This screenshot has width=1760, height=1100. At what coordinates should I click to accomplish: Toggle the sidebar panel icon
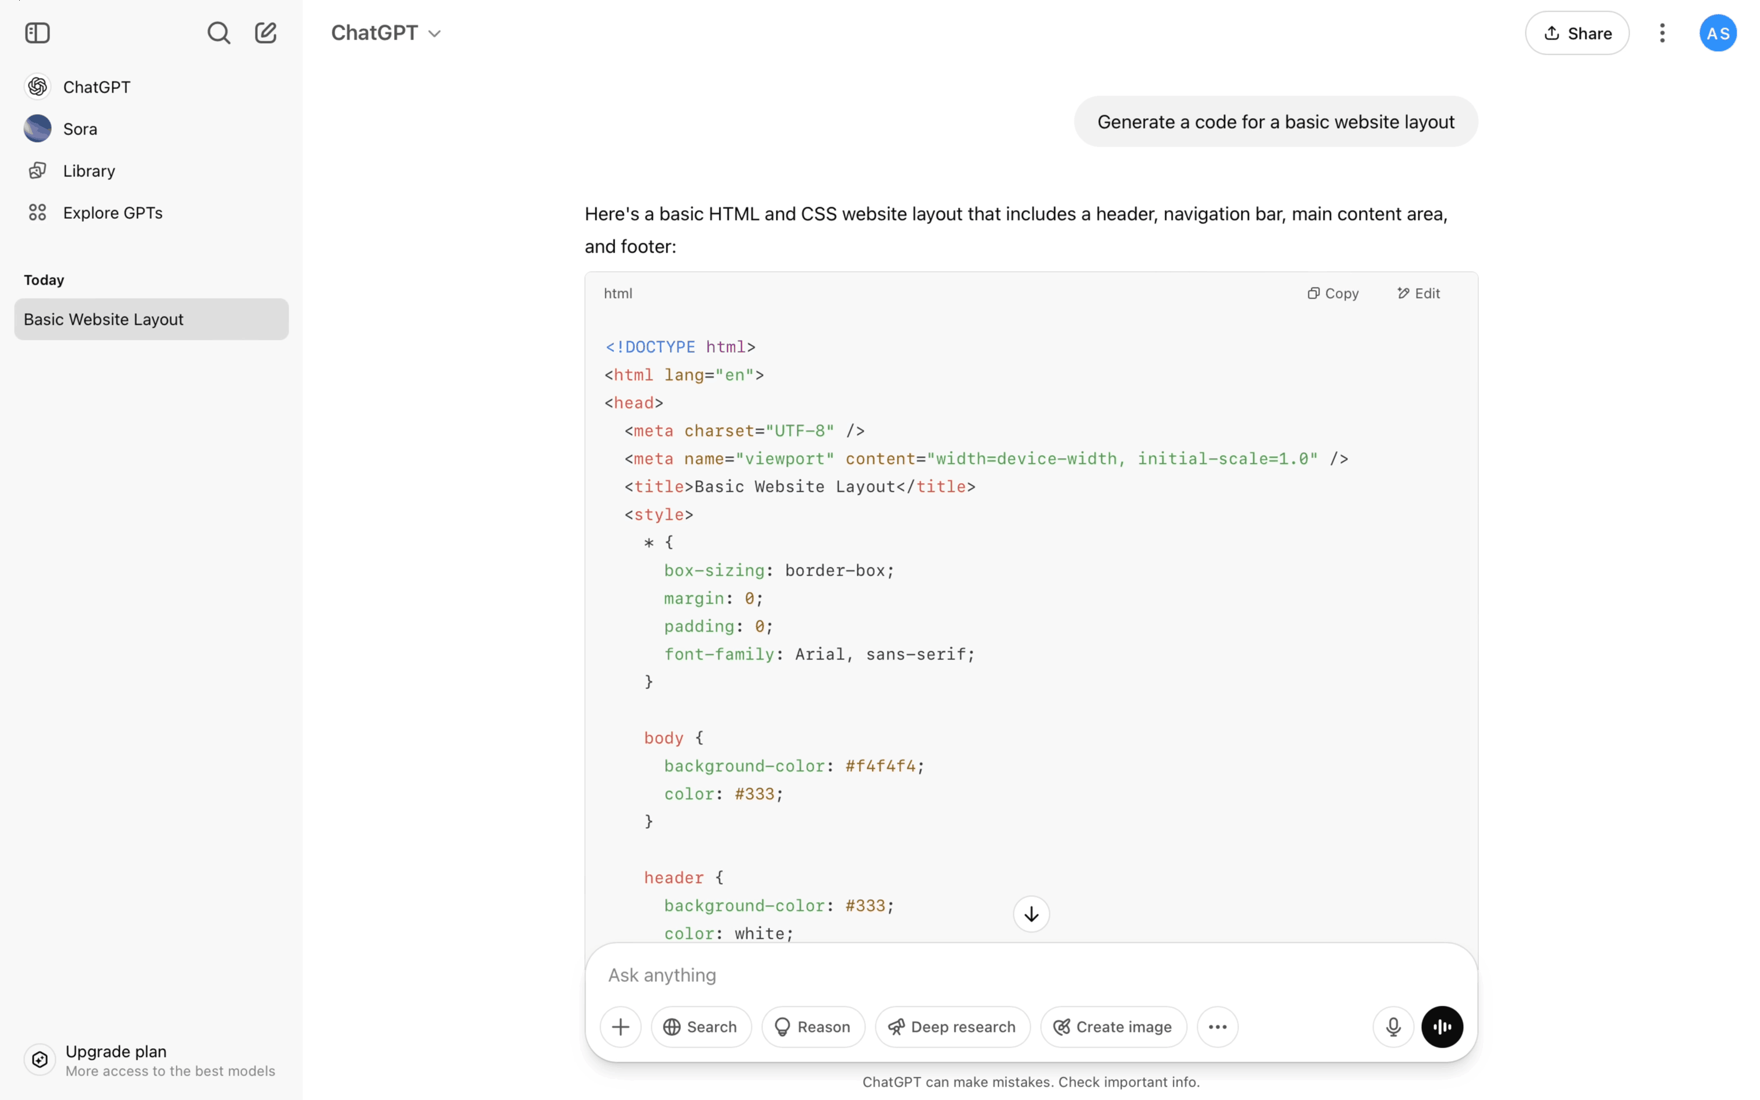37,33
